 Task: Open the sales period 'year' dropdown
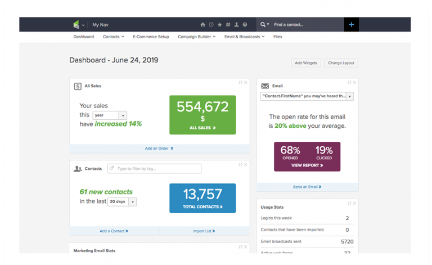pos(110,115)
